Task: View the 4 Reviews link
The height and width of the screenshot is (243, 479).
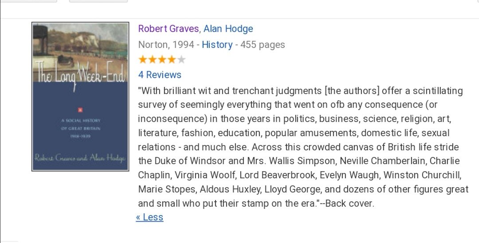Action: tap(160, 74)
